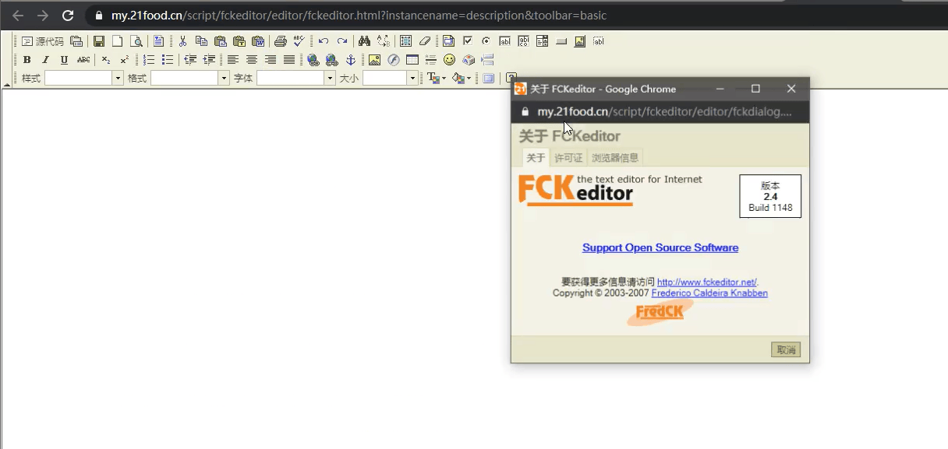948x449 pixels.
Task: Reload the page in the main browser
Action: coord(68,16)
